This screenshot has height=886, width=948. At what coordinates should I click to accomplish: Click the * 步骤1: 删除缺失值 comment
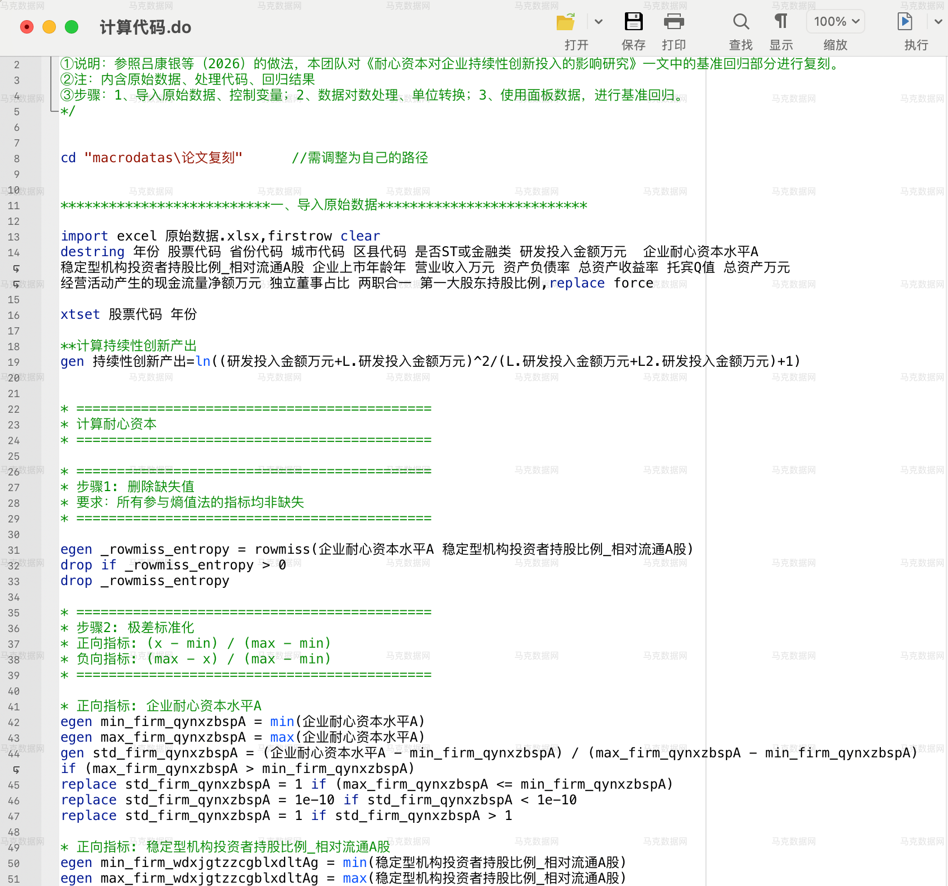pyautogui.click(x=127, y=487)
